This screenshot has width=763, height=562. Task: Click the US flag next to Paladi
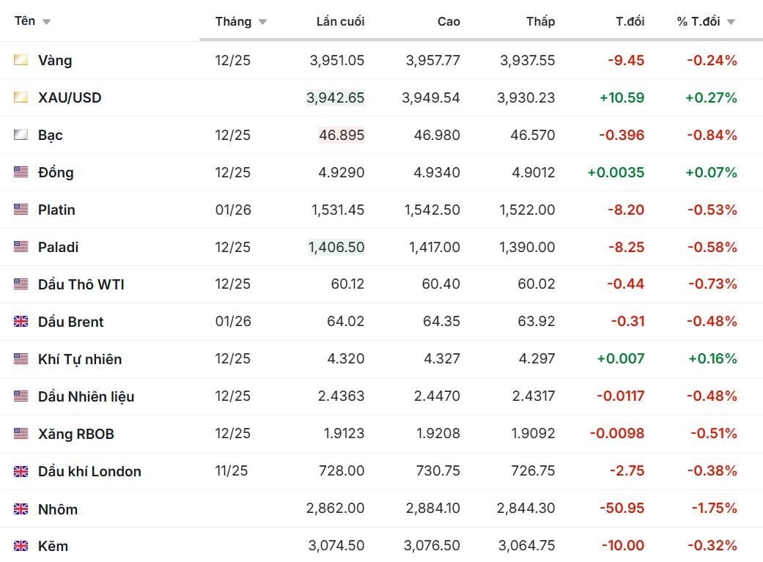point(21,247)
